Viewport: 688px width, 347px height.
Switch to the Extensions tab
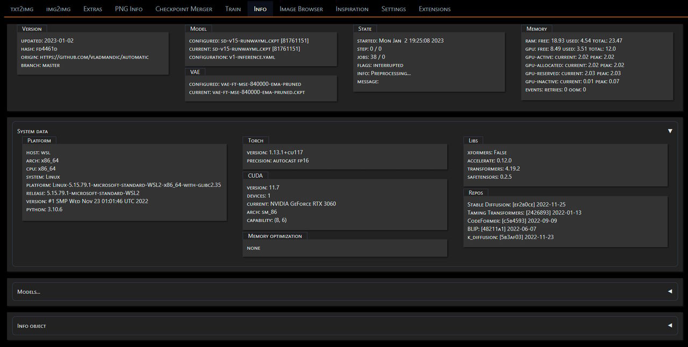click(x=434, y=9)
